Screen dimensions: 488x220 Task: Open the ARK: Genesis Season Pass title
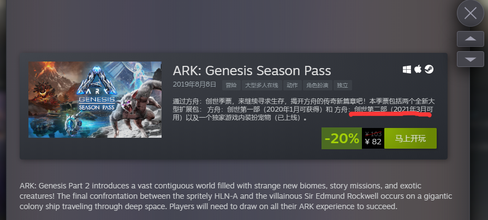(x=252, y=71)
